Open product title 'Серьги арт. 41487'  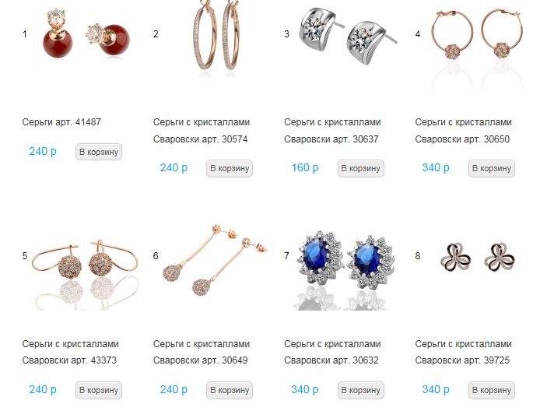point(61,122)
